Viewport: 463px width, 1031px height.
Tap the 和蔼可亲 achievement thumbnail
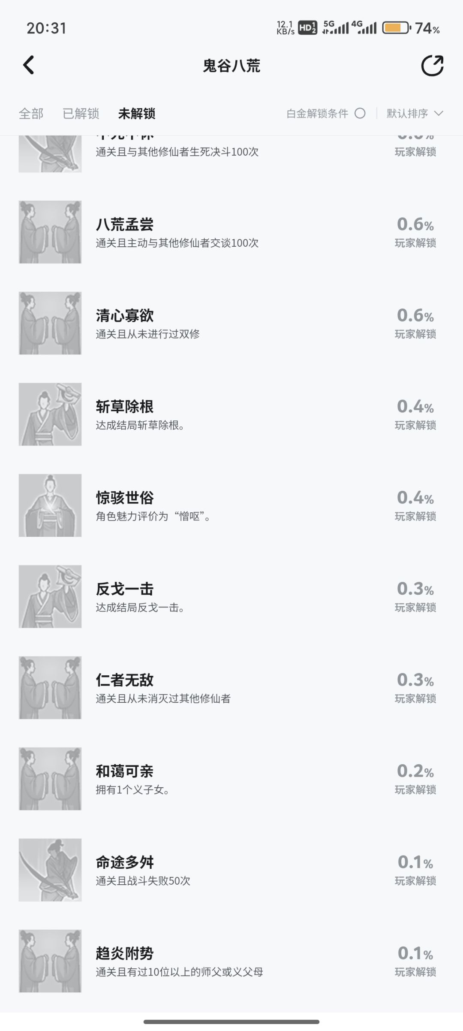[x=50, y=779]
